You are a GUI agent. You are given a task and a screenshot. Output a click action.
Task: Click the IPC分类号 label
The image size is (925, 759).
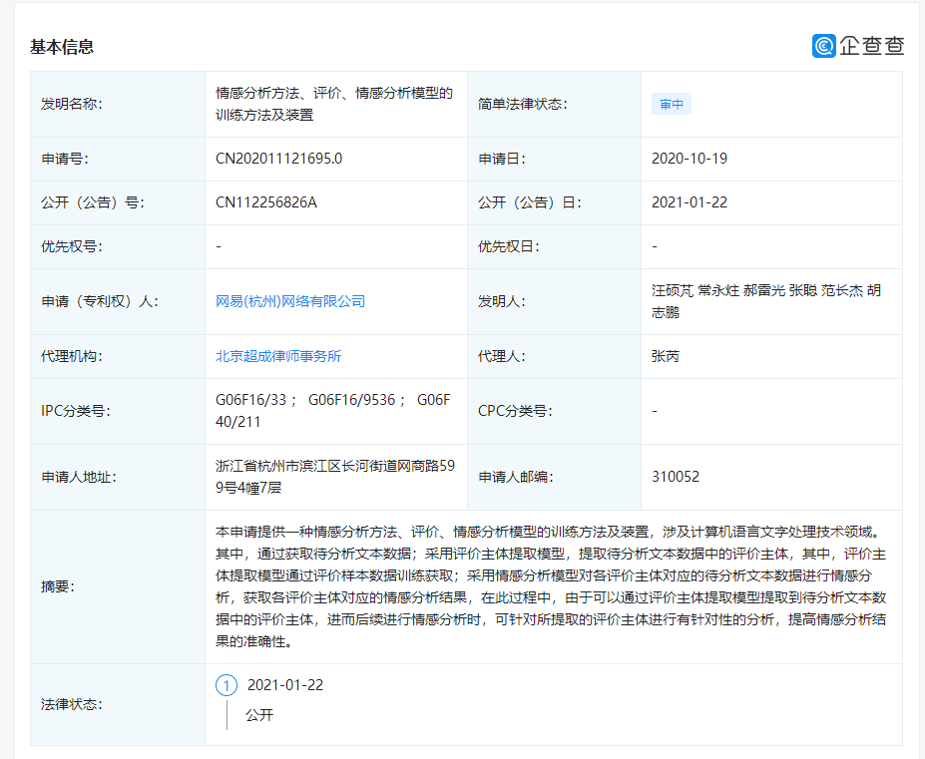[76, 411]
